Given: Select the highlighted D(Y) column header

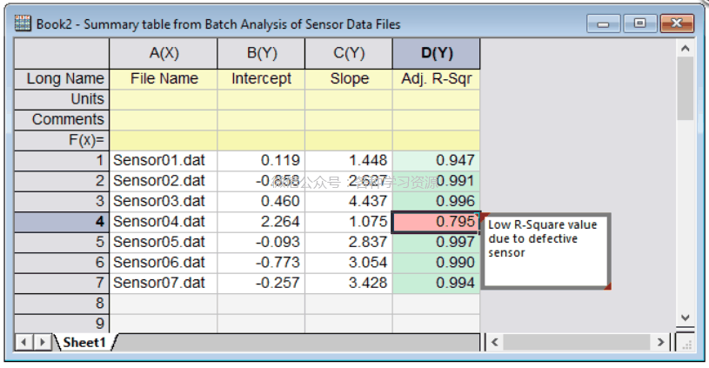Looking at the screenshot, I should pos(437,53).
